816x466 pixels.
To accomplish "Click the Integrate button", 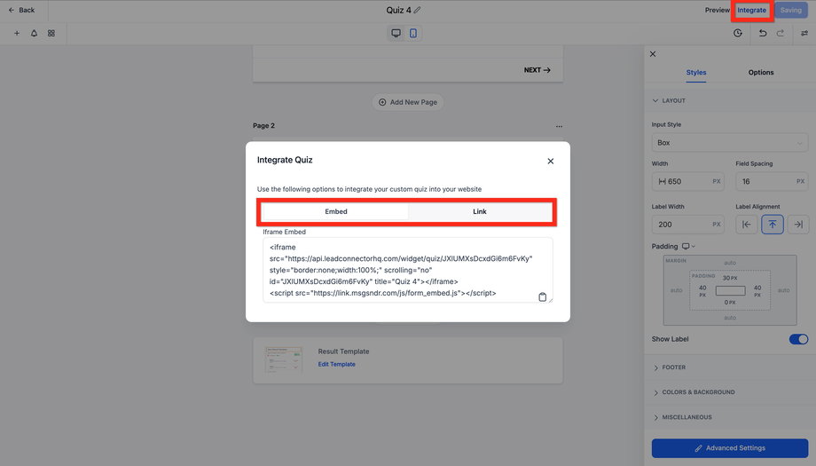I will point(751,10).
